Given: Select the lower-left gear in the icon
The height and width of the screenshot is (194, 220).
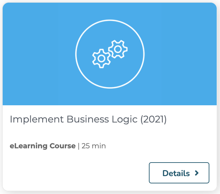Looking at the screenshot, I should pyautogui.click(x=101, y=59).
